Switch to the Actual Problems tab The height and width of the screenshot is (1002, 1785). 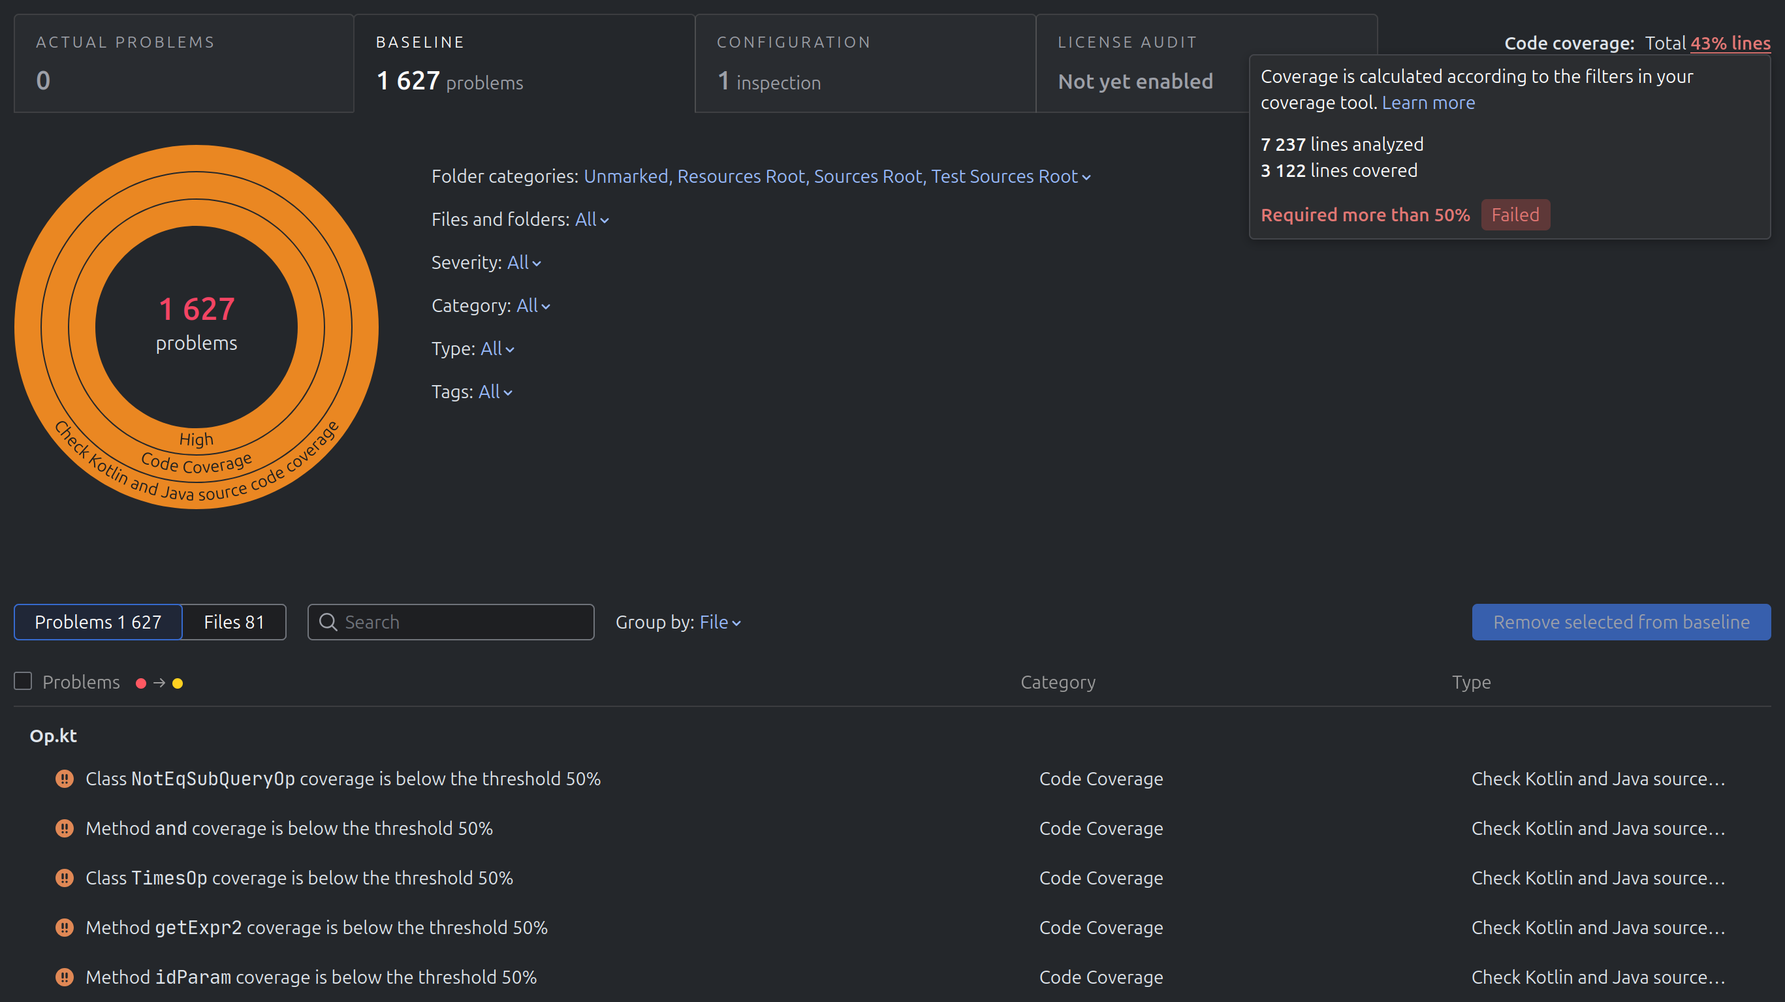[x=183, y=63]
